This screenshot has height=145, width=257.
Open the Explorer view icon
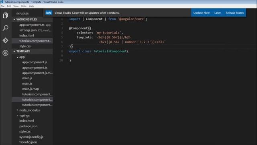[x=5, y=15]
